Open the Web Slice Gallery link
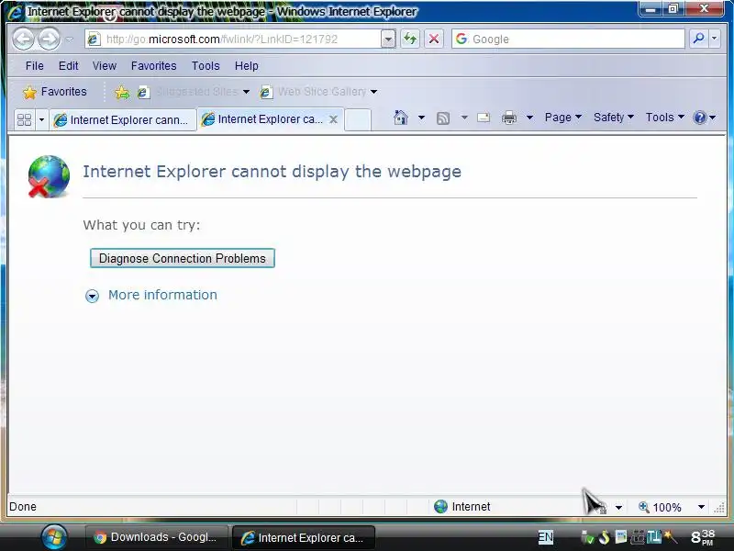 pos(313,92)
